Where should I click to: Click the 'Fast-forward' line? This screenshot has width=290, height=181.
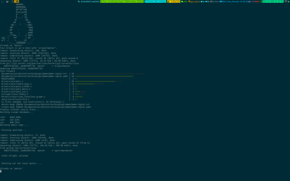(x=7, y=71)
